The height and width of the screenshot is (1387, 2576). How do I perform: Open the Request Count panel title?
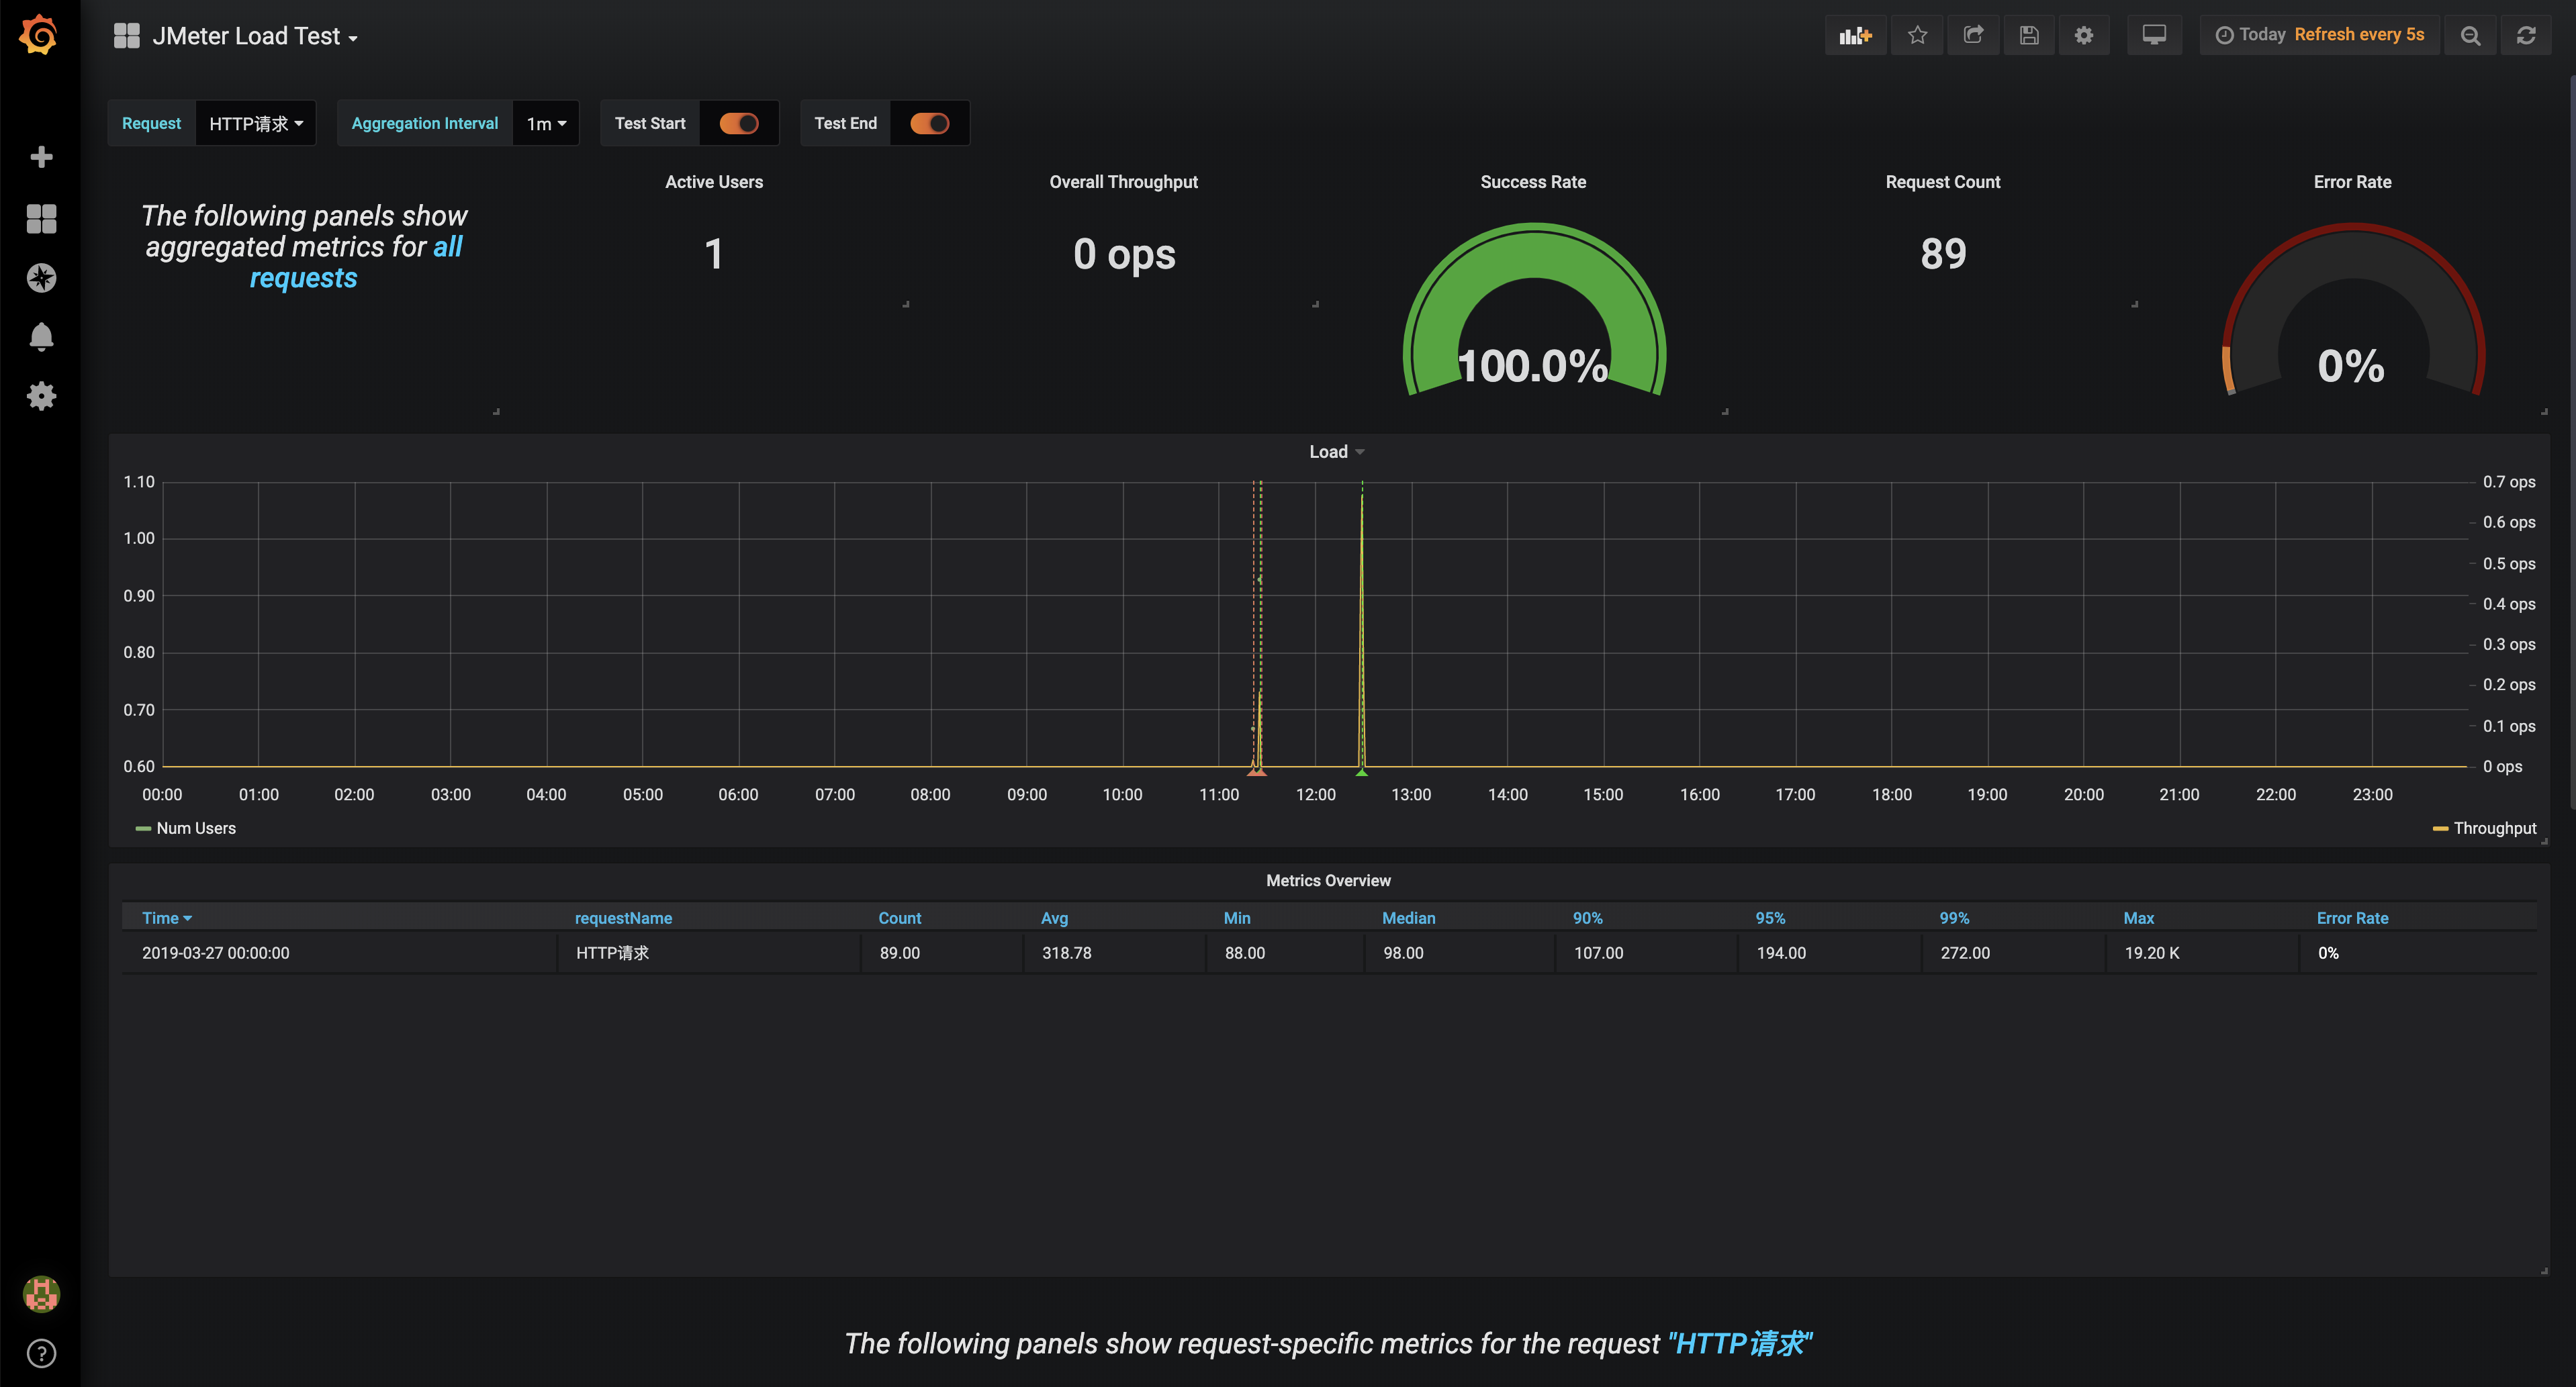(1943, 182)
